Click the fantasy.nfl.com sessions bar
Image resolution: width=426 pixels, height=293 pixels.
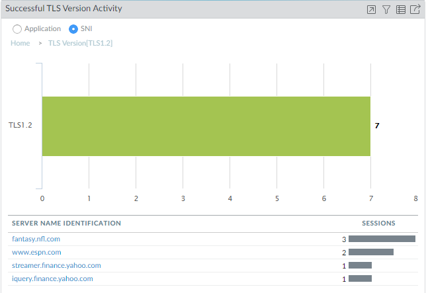pos(382,239)
